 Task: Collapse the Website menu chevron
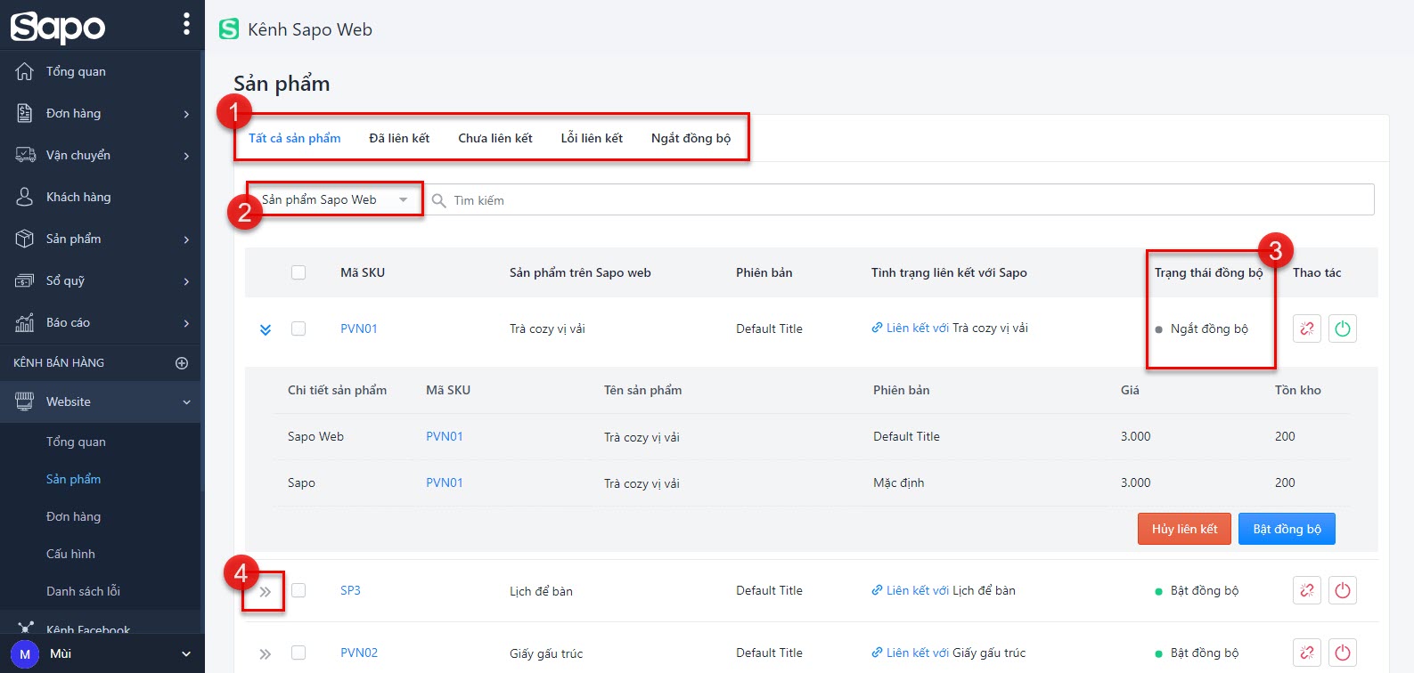click(186, 402)
